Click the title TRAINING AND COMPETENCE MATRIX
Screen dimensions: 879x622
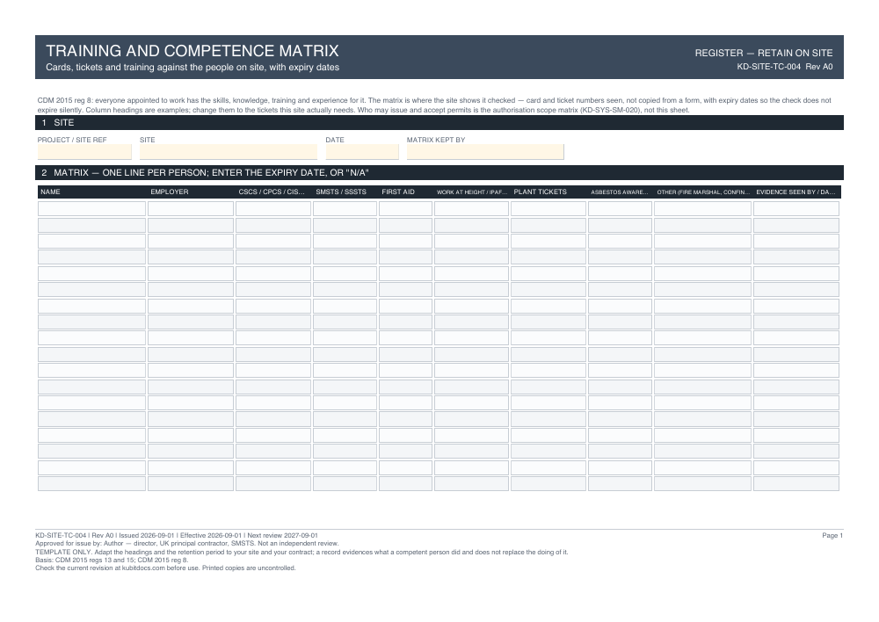point(193,51)
